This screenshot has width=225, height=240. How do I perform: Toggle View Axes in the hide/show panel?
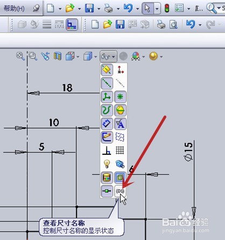coord(107,83)
